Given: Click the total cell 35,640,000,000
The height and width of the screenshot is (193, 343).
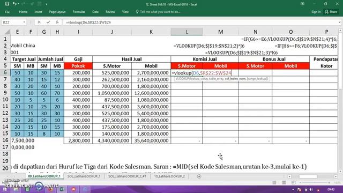Looking at the screenshot, I should coord(151,140).
